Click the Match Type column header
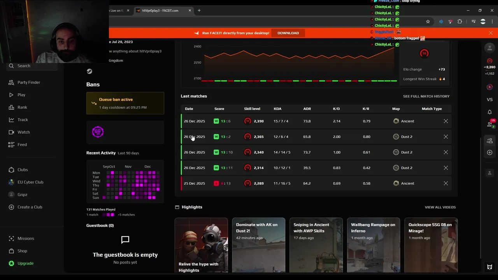Image resolution: width=498 pixels, height=280 pixels. pos(431,109)
